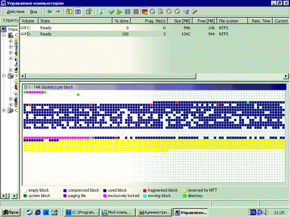Screen dimensions: 290x217
Task: Click the magenta exclusively locked legend swatch
Action: 105,196
